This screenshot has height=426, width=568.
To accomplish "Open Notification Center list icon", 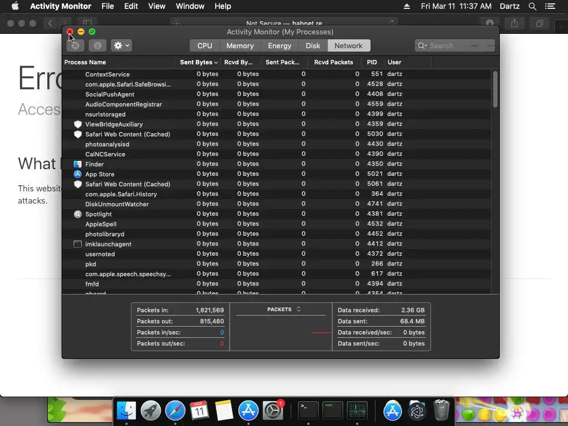I will (550, 6).
